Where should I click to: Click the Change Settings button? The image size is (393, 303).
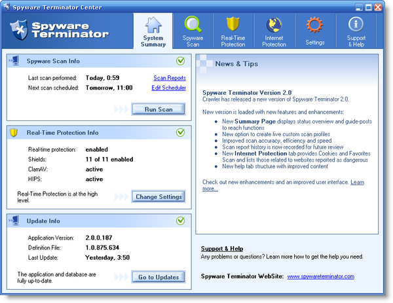click(159, 196)
